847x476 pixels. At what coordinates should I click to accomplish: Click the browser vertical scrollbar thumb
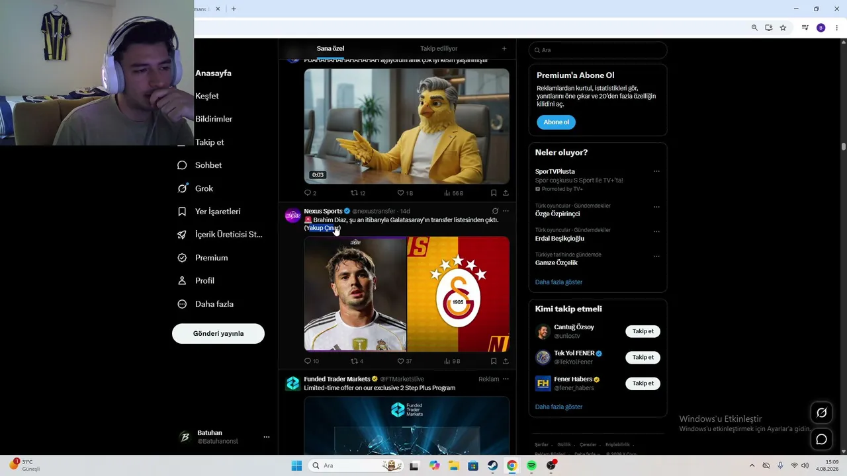click(x=844, y=147)
